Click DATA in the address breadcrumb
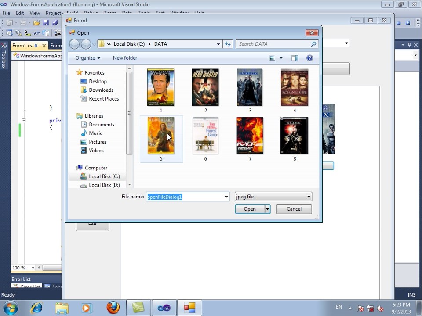422x316 pixels. tap(161, 44)
